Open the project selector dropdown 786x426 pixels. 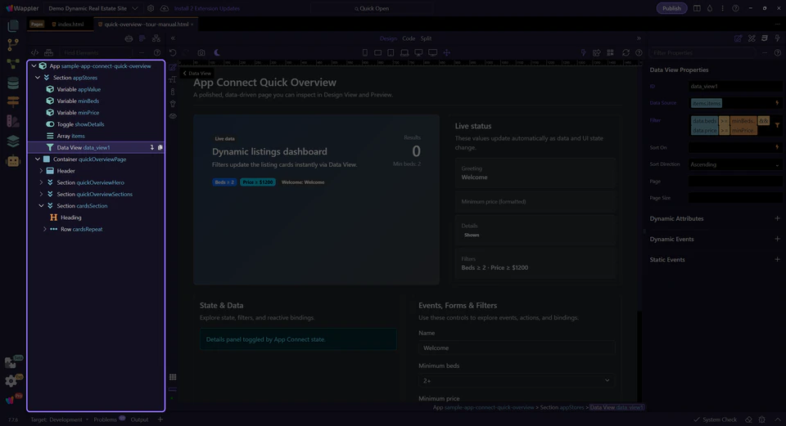[93, 8]
